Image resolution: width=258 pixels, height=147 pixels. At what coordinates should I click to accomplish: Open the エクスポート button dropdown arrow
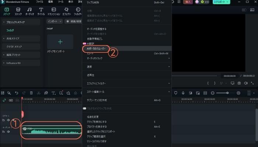(x=227, y=2)
